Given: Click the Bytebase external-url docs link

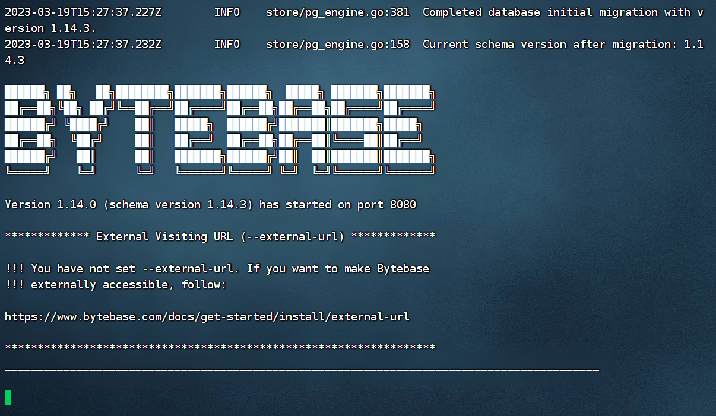Looking at the screenshot, I should click(x=207, y=316).
